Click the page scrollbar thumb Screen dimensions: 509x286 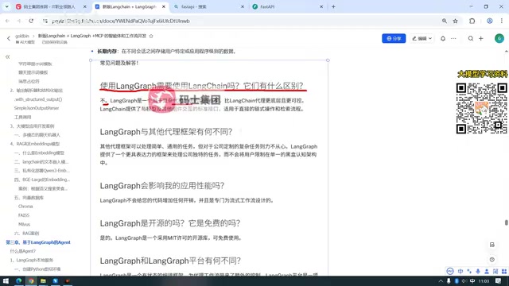tap(506, 222)
